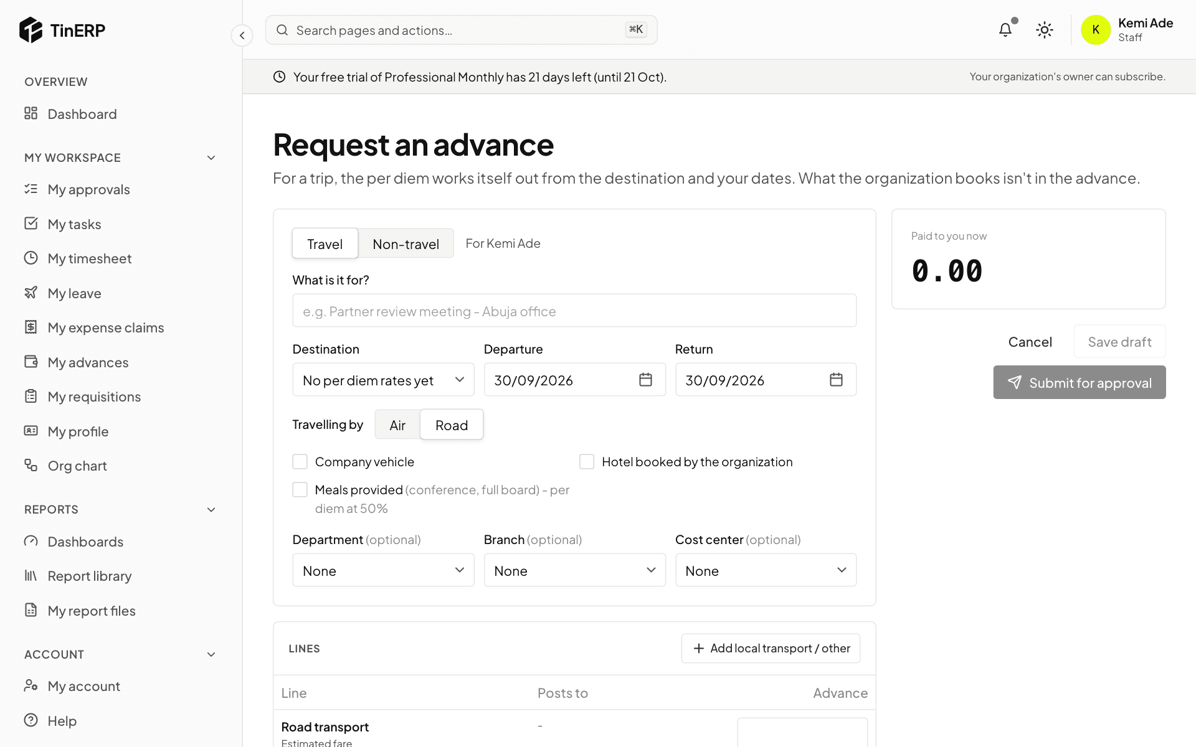
Task: Click the TinERP logo icon
Action: pos(31,30)
